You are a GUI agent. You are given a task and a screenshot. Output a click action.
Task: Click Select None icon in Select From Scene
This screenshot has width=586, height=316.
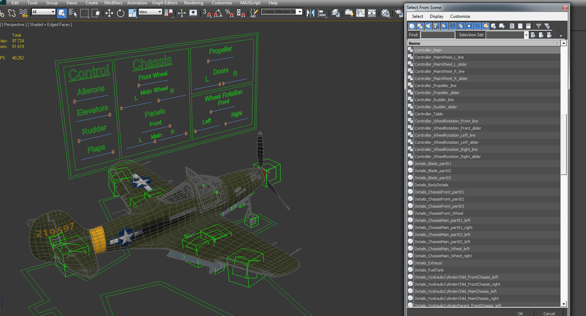tap(520, 26)
